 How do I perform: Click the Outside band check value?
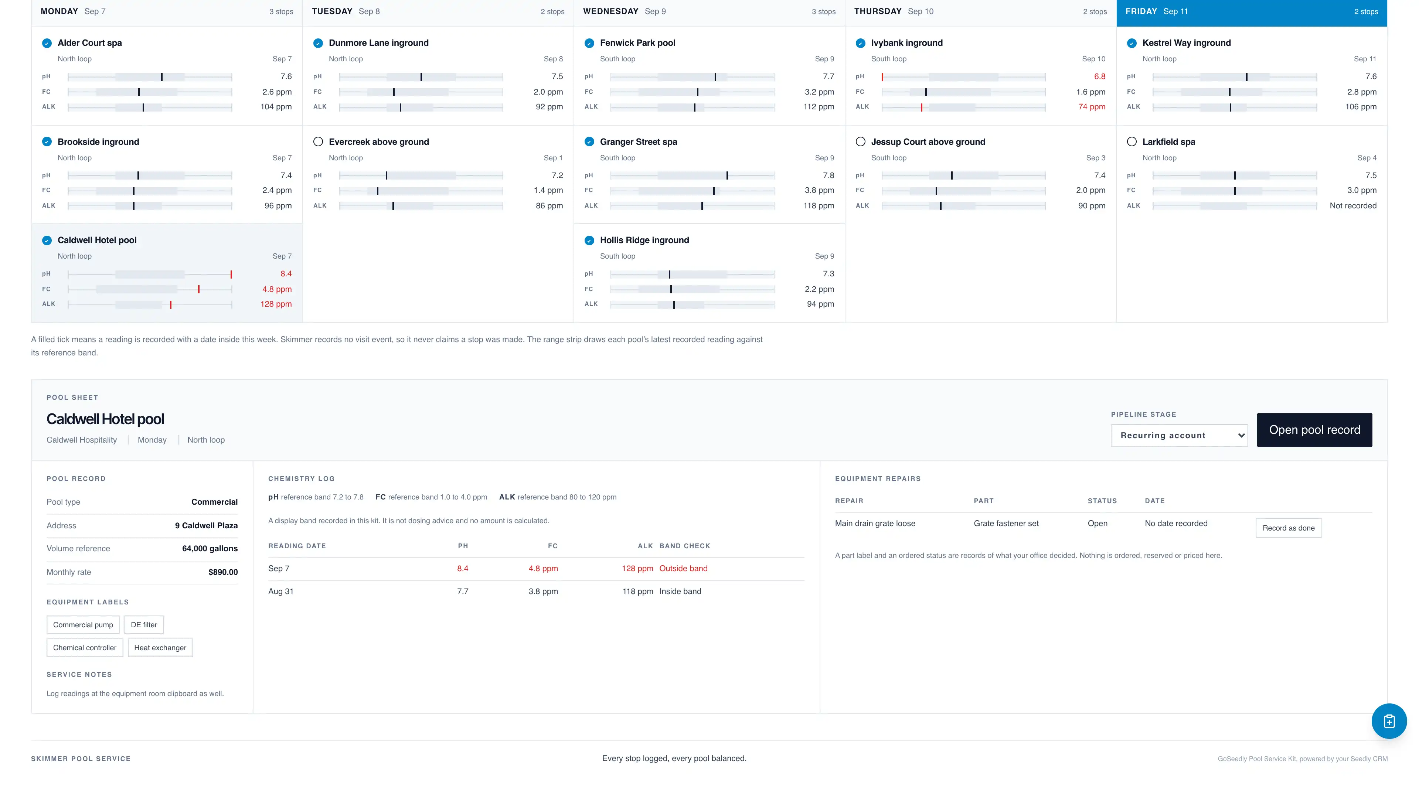point(683,568)
